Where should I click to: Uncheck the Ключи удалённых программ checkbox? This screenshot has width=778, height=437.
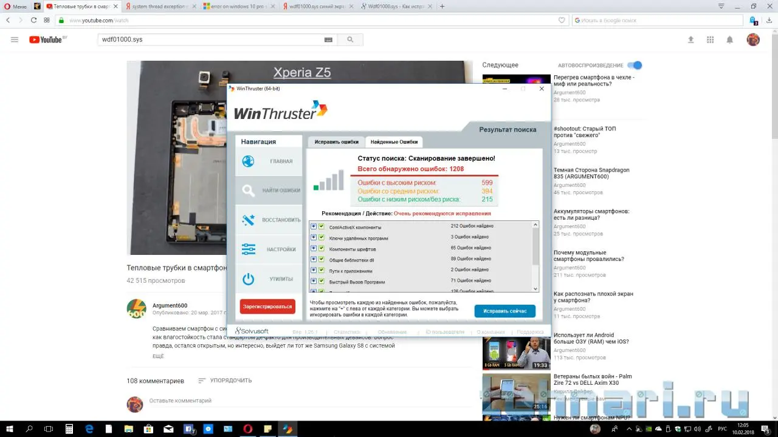pos(322,237)
